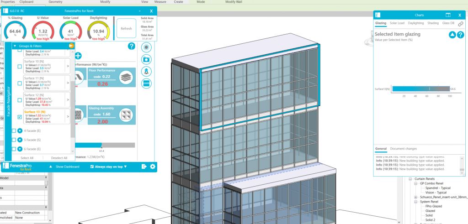Open Surface 12 [N] details chevron
Screen dimensions: 468x224
68,100
